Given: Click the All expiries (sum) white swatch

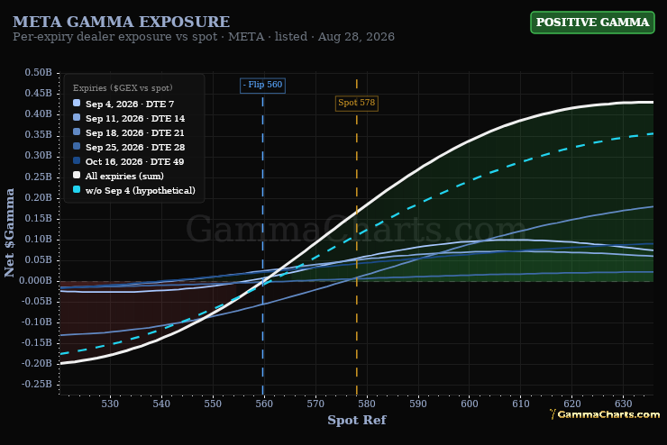Looking at the screenshot, I should [77, 176].
